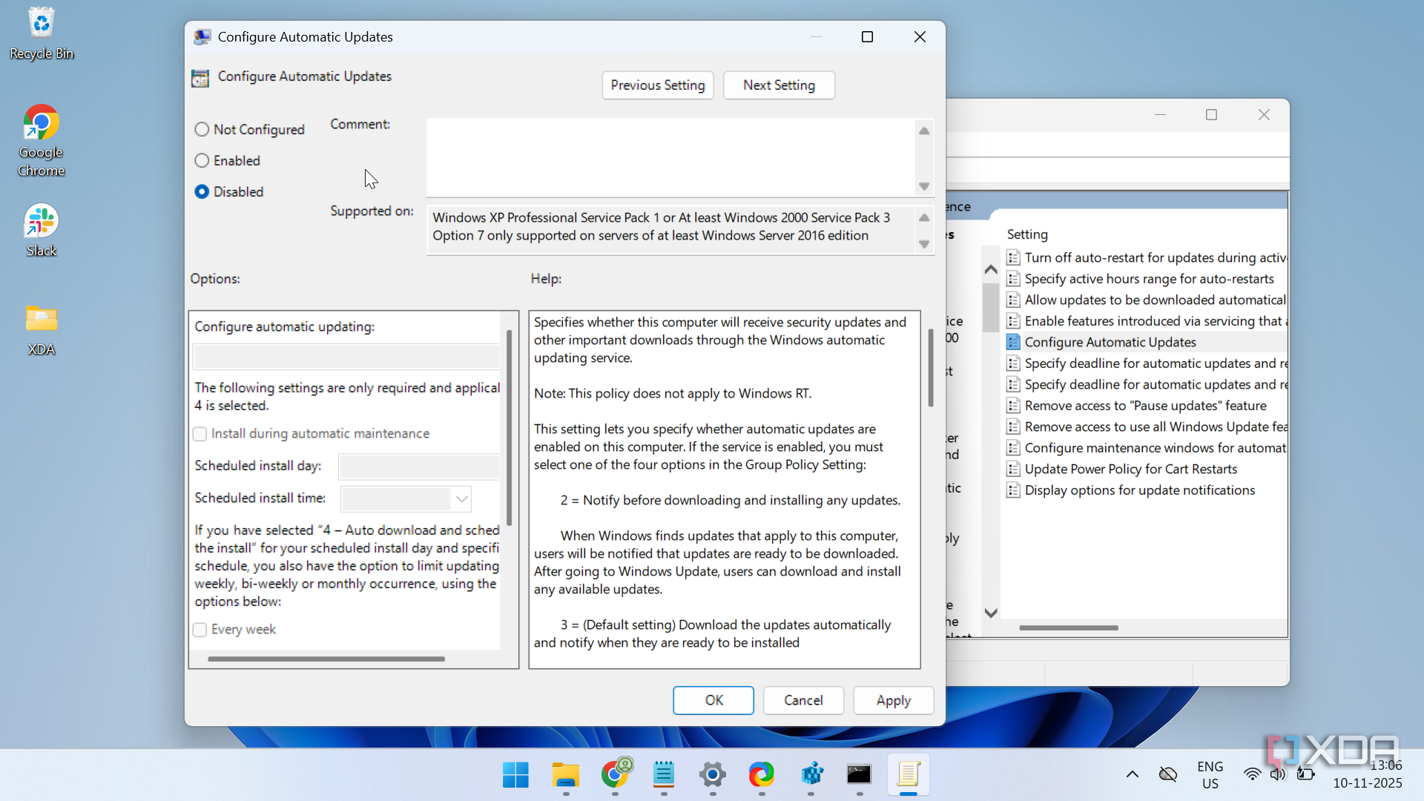Click the Options pane vertical scrollbar
Screen dimensions: 1424x801
coord(509,428)
